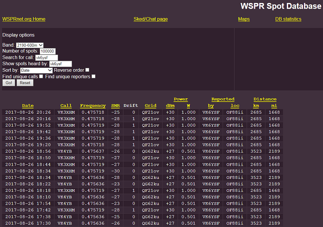This screenshot has width=323, height=227.
Task: Open the WSPRnet.org Home link
Action: coord(24,19)
